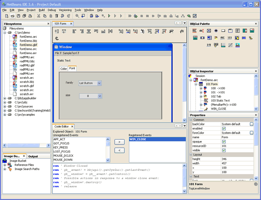
Task: Open document list dropdown beside 101 Form tab
Action: click(185, 23)
